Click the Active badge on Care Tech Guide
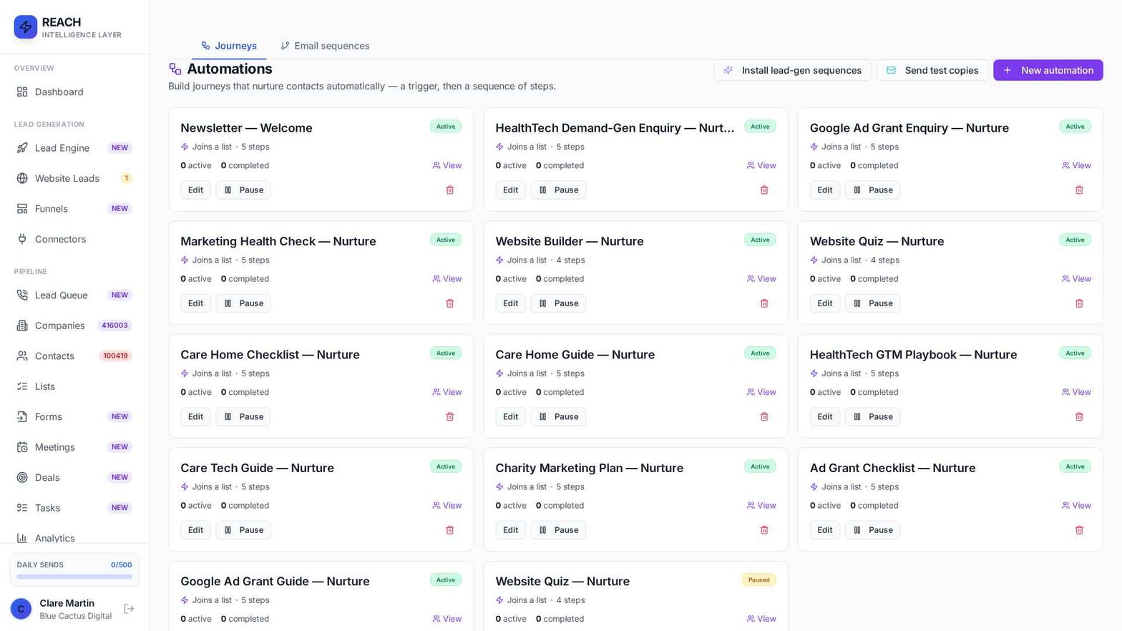This screenshot has height=631, width=1122. point(446,466)
